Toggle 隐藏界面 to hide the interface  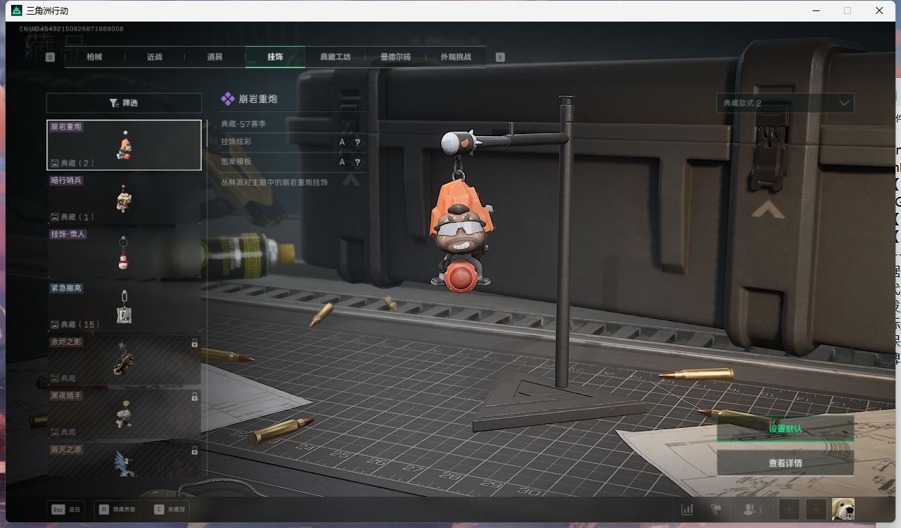(117, 509)
